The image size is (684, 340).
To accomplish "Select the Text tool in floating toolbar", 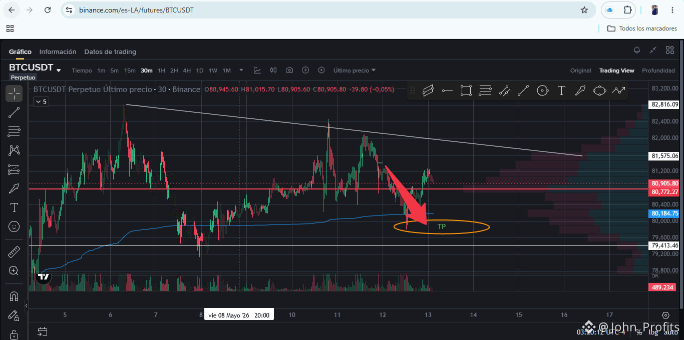I will pos(561,90).
